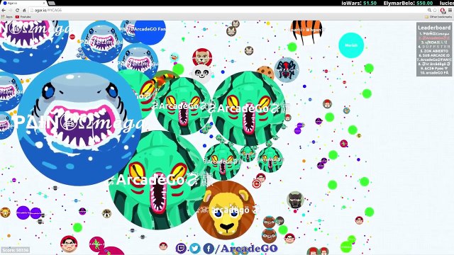Open the Chrome hamburger menu
The height and width of the screenshot is (255, 454).
tap(450, 10)
